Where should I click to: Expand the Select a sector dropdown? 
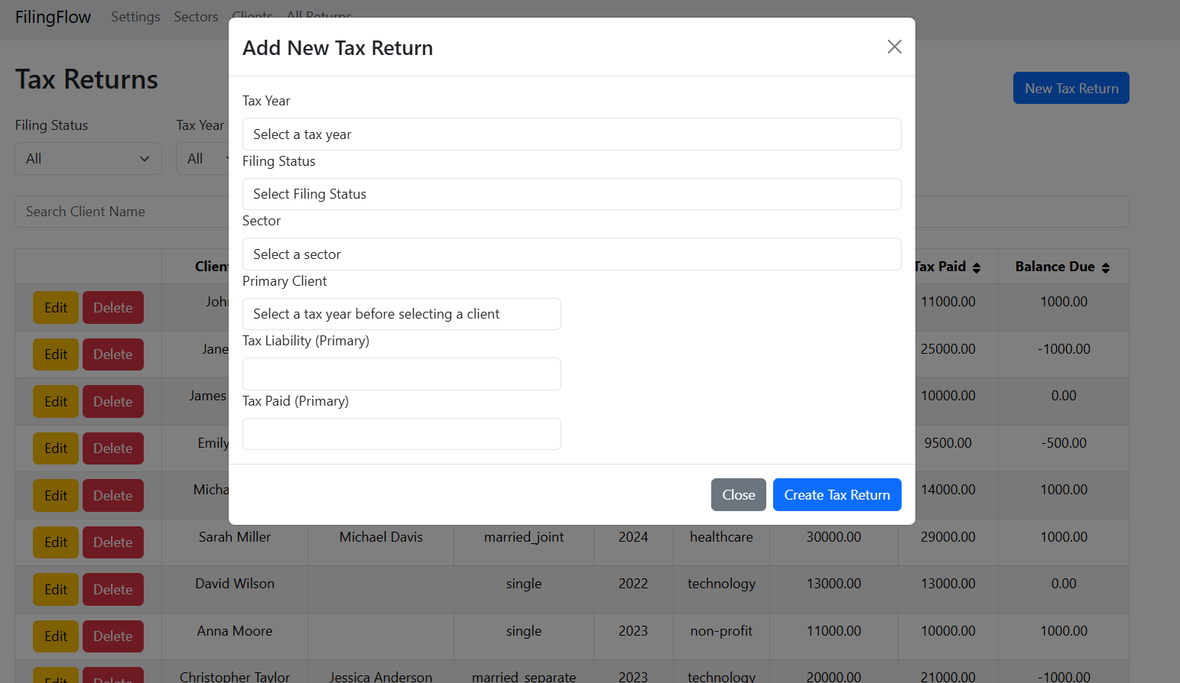[571, 254]
